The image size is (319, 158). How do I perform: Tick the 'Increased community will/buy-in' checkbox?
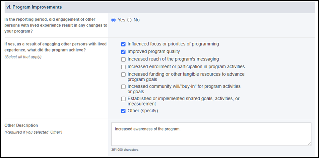tap(123, 87)
